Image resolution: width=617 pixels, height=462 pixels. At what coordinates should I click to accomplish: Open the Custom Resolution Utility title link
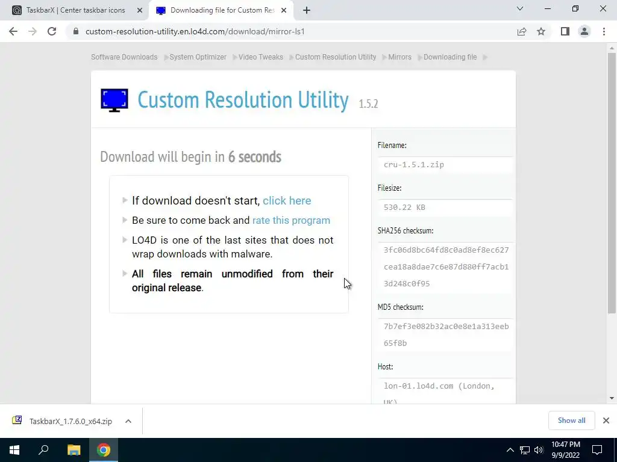point(243,100)
